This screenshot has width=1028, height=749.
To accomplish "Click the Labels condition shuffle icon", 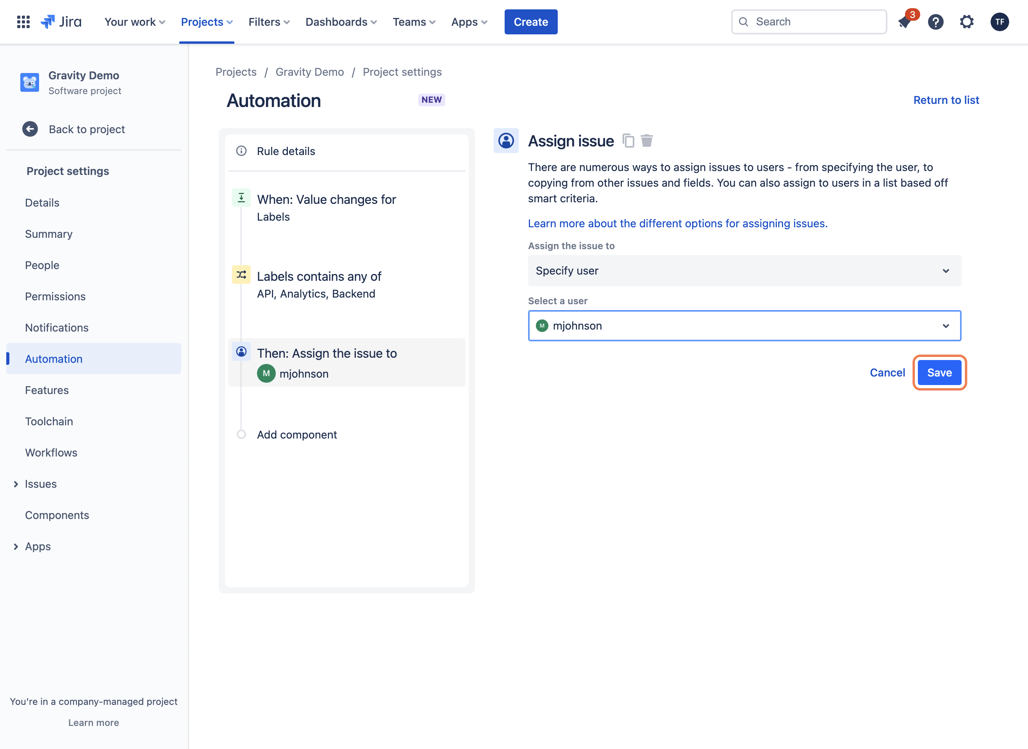I will coord(241,274).
